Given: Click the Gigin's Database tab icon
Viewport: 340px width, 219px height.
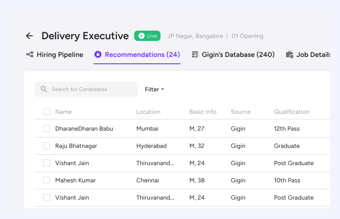Looking at the screenshot, I should click(195, 55).
